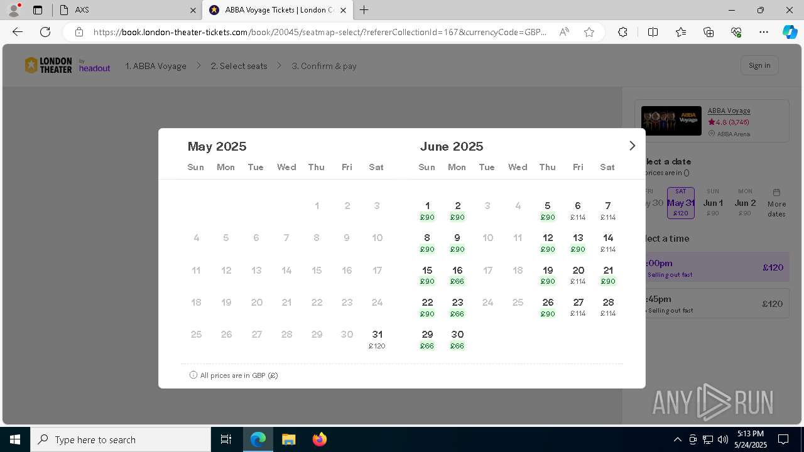The image size is (804, 452).
Task: Open Microsoft Edge from the taskbar
Action: click(258, 439)
